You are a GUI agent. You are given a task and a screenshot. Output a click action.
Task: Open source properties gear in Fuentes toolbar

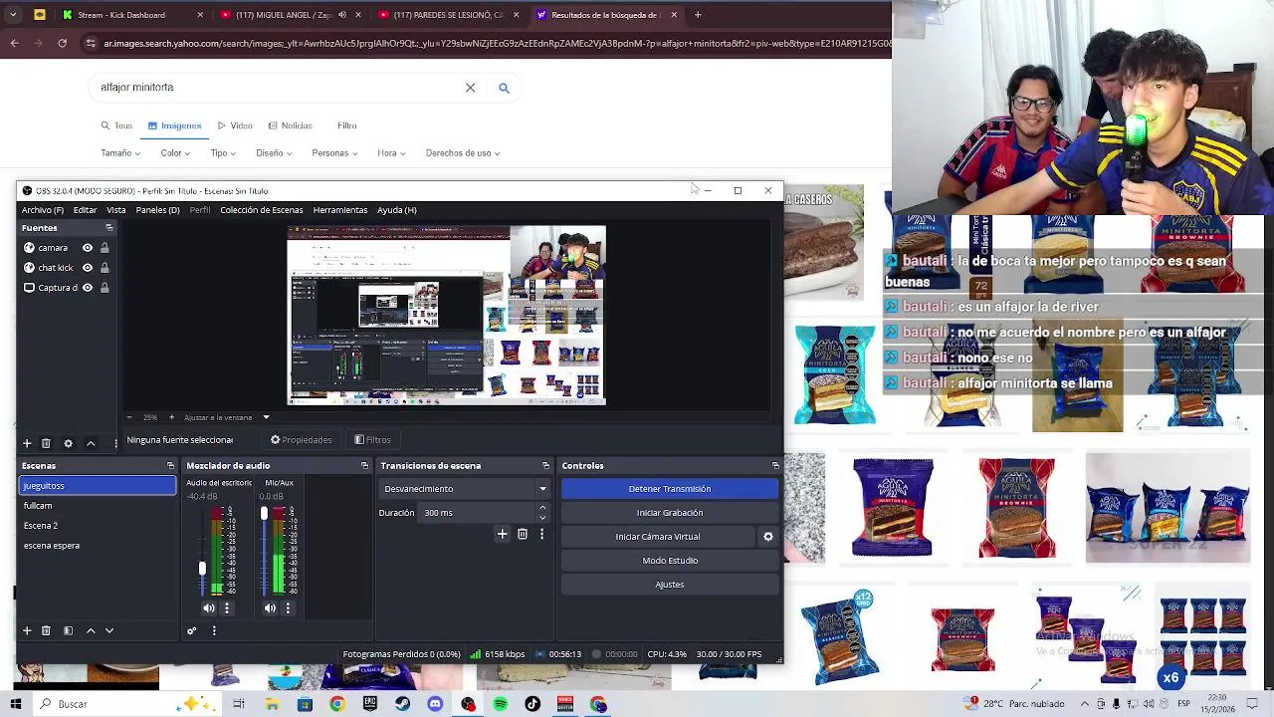tap(68, 443)
